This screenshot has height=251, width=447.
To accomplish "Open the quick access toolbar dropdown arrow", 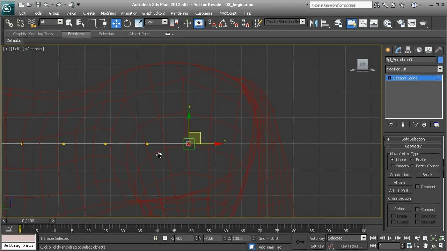I will [x=79, y=5].
